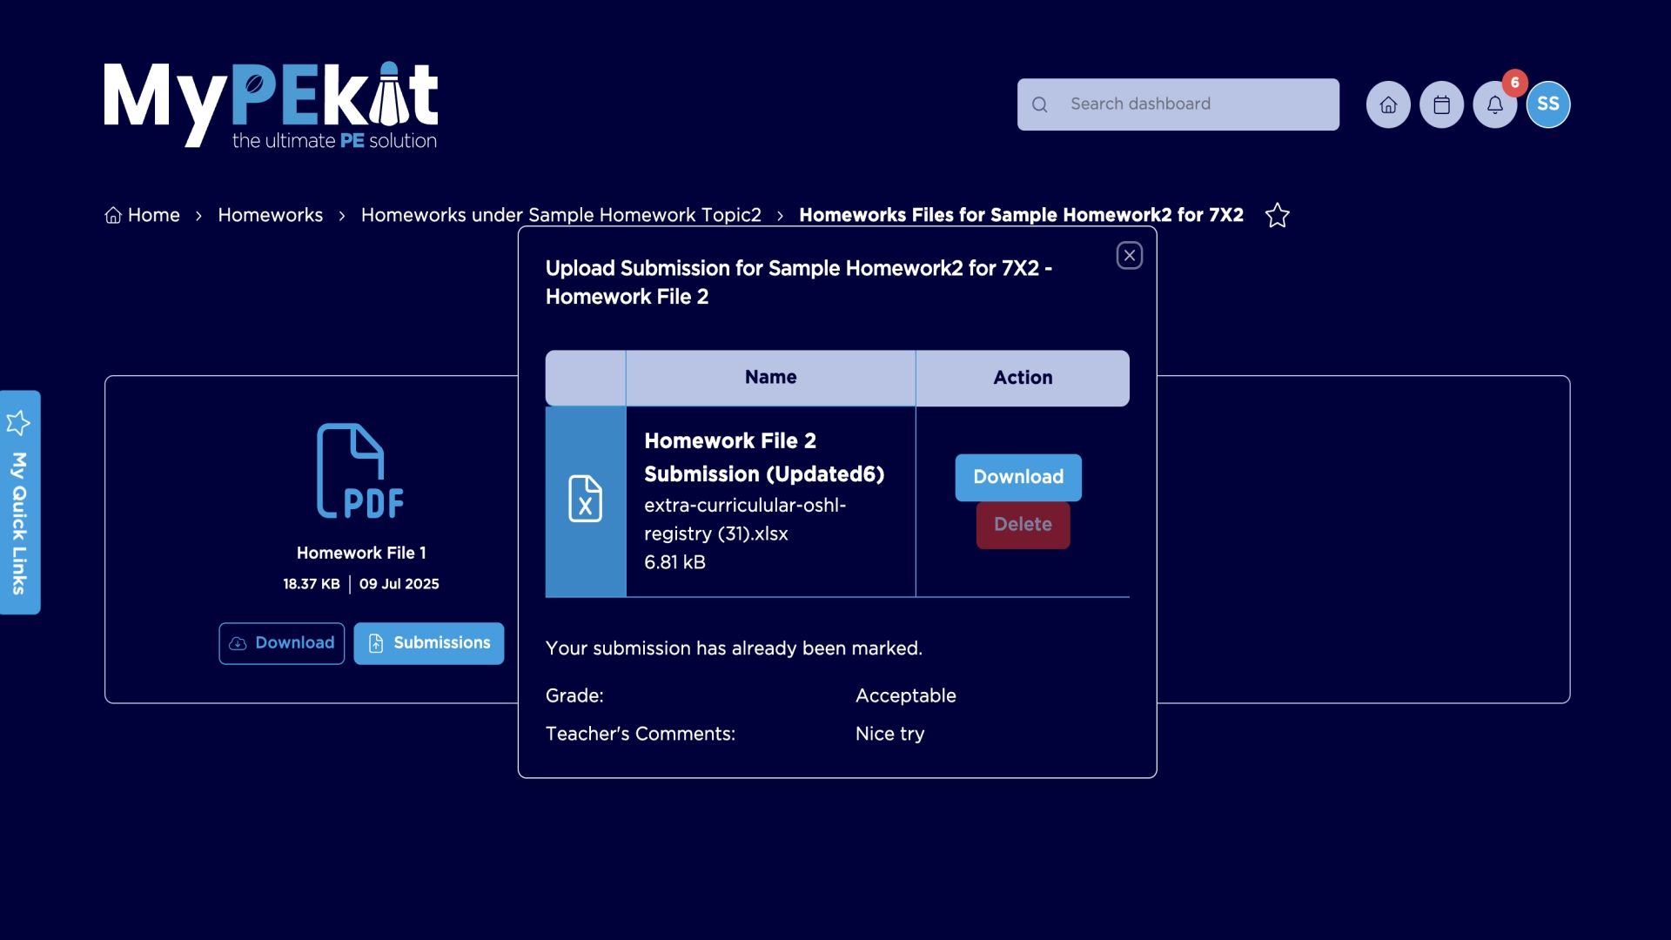Download the Homework File 2 submission
The height and width of the screenshot is (940, 1671).
coord(1017,477)
